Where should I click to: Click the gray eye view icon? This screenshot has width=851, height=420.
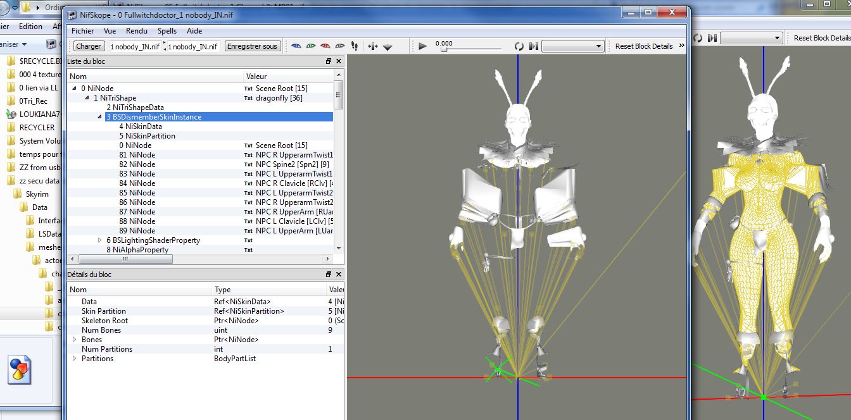coord(340,46)
